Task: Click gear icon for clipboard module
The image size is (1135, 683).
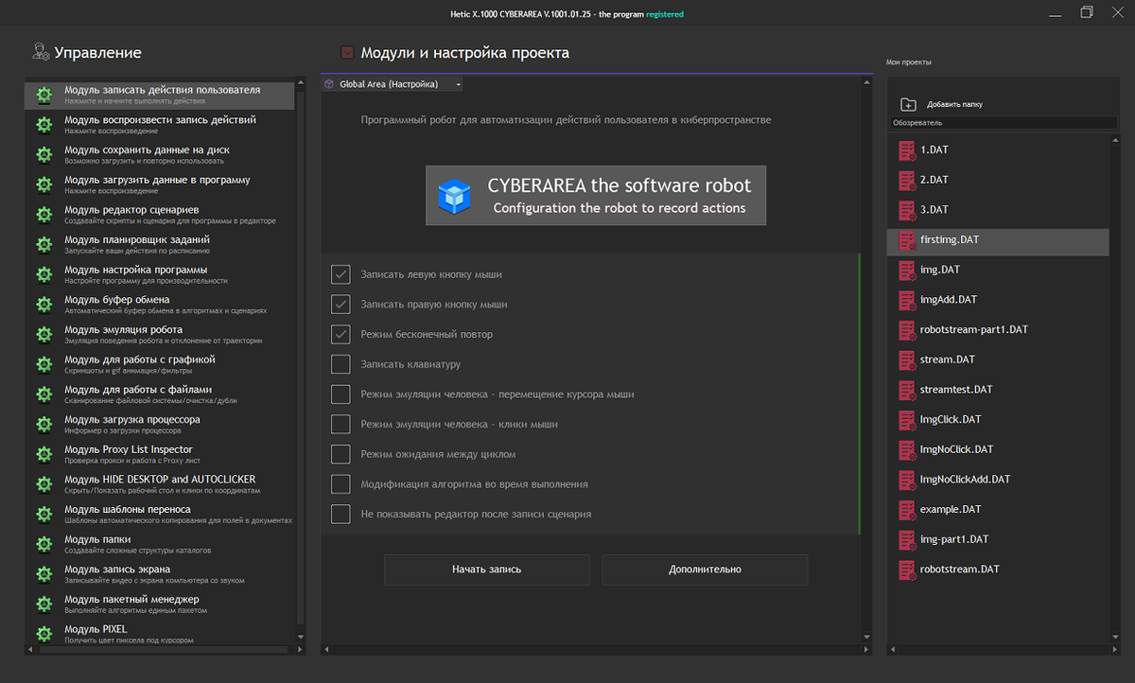Action: tap(44, 305)
